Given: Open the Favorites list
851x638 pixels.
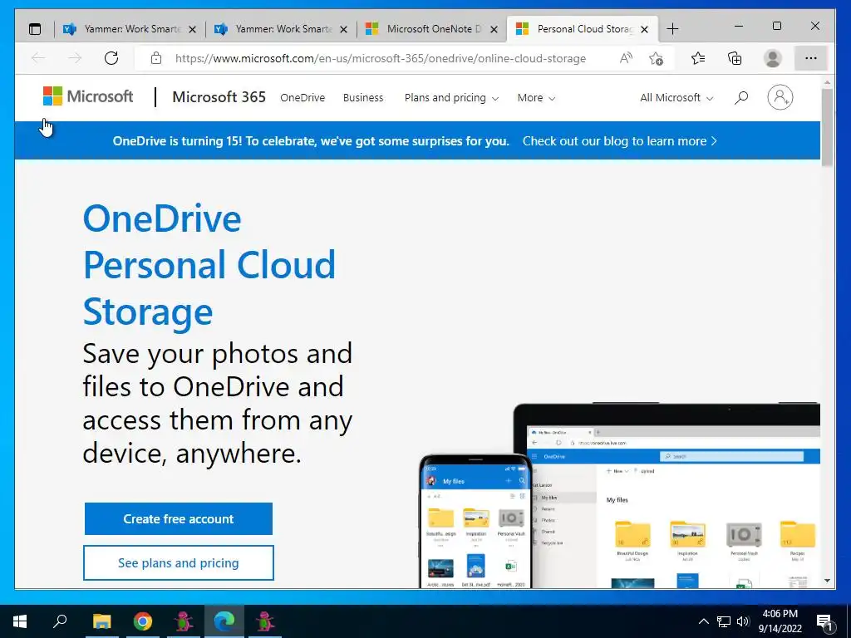Looking at the screenshot, I should click(698, 58).
